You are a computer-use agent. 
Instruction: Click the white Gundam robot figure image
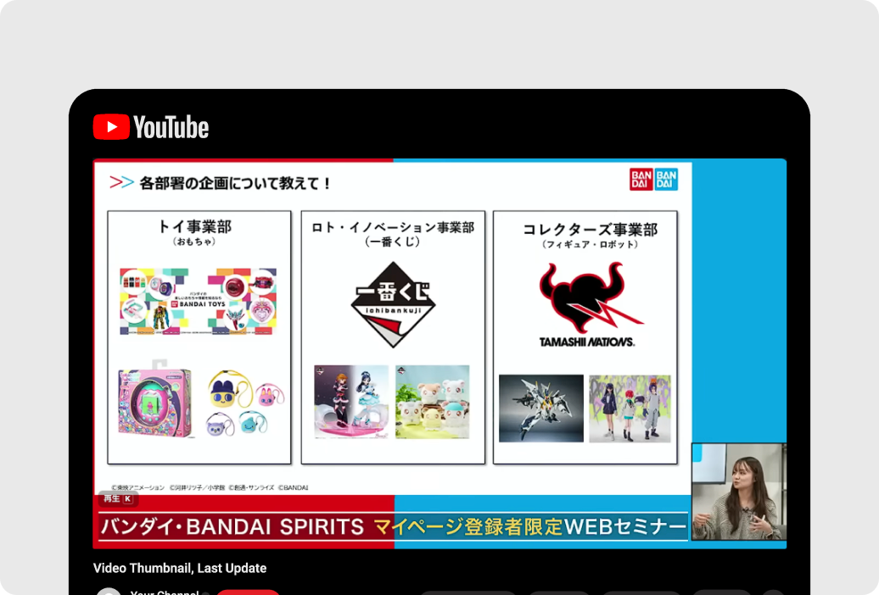pos(541,409)
